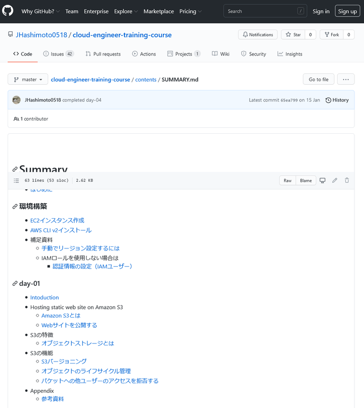Open the master branch dropdown

pyautogui.click(x=28, y=79)
